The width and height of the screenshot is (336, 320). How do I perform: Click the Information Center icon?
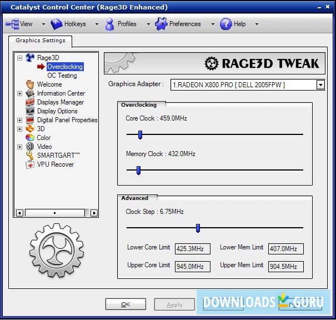coord(30,93)
